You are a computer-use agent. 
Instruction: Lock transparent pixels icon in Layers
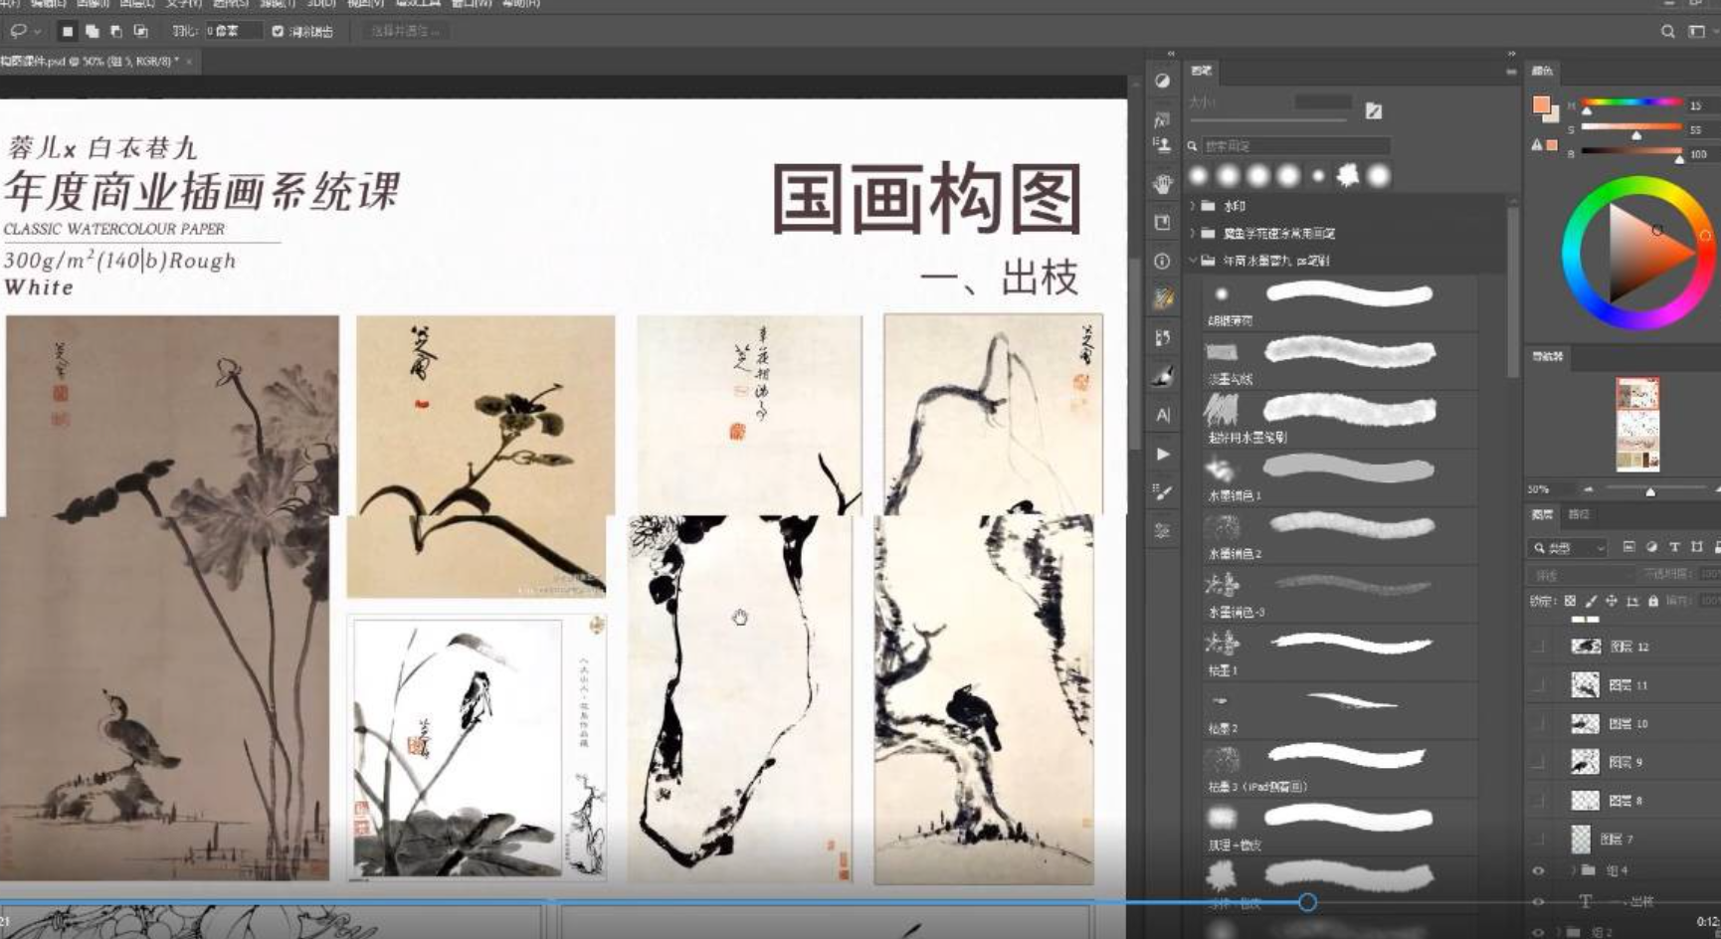pyautogui.click(x=1570, y=601)
